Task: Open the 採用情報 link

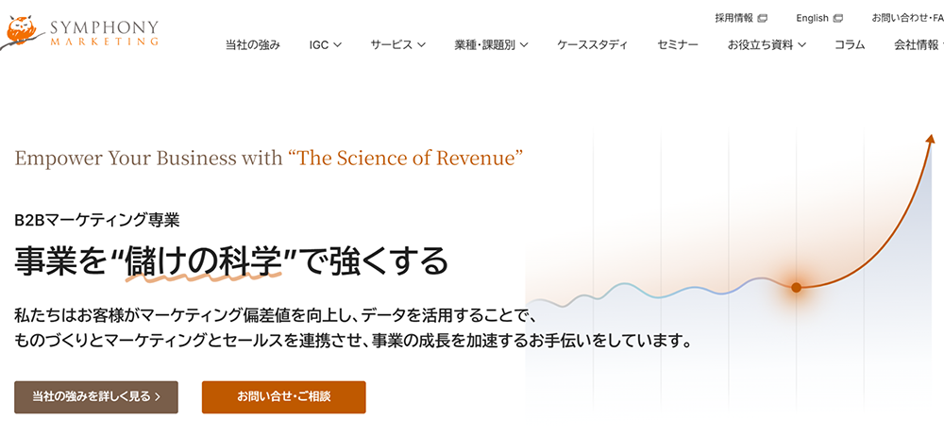Action: [733, 18]
